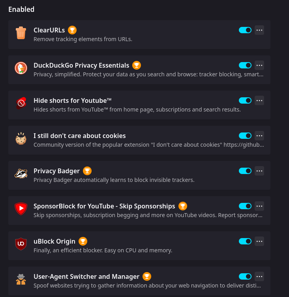
Task: Click the DuckDuckGo duck logo icon
Action: pos(21,68)
